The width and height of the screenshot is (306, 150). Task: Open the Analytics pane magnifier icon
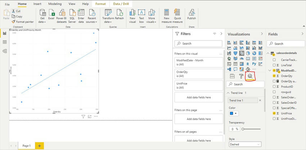point(250,76)
